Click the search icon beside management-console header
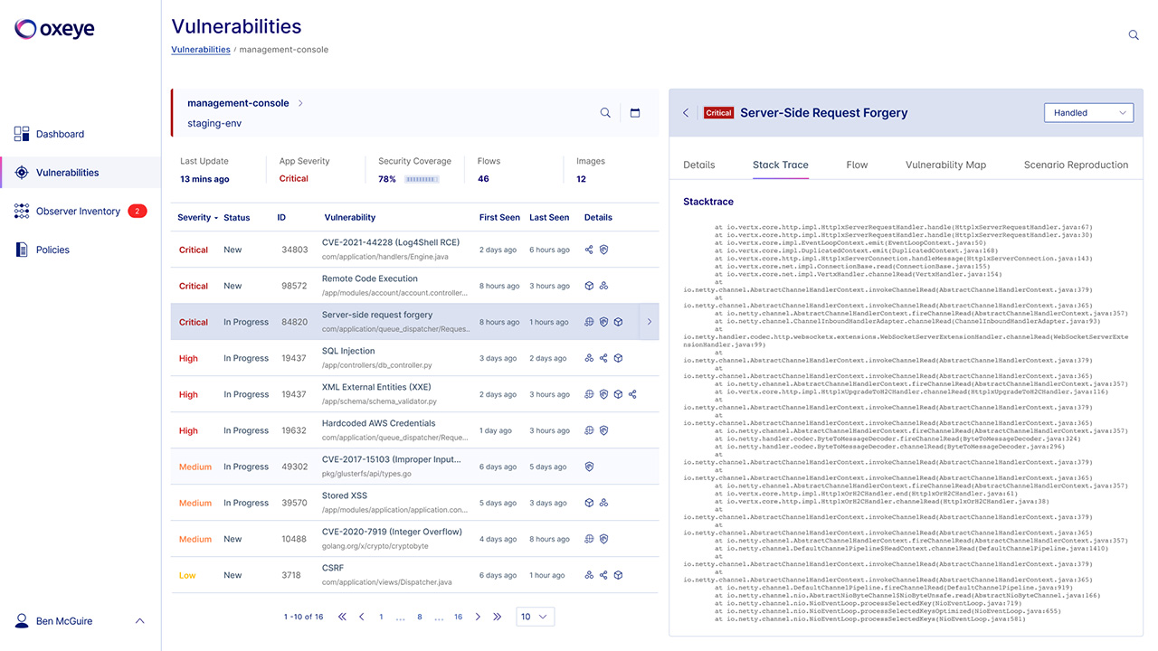 pyautogui.click(x=605, y=113)
